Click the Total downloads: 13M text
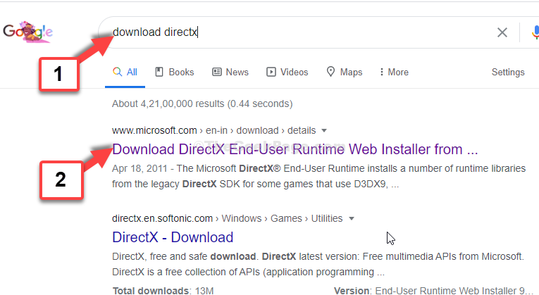This screenshot has height=295, width=539. click(163, 291)
